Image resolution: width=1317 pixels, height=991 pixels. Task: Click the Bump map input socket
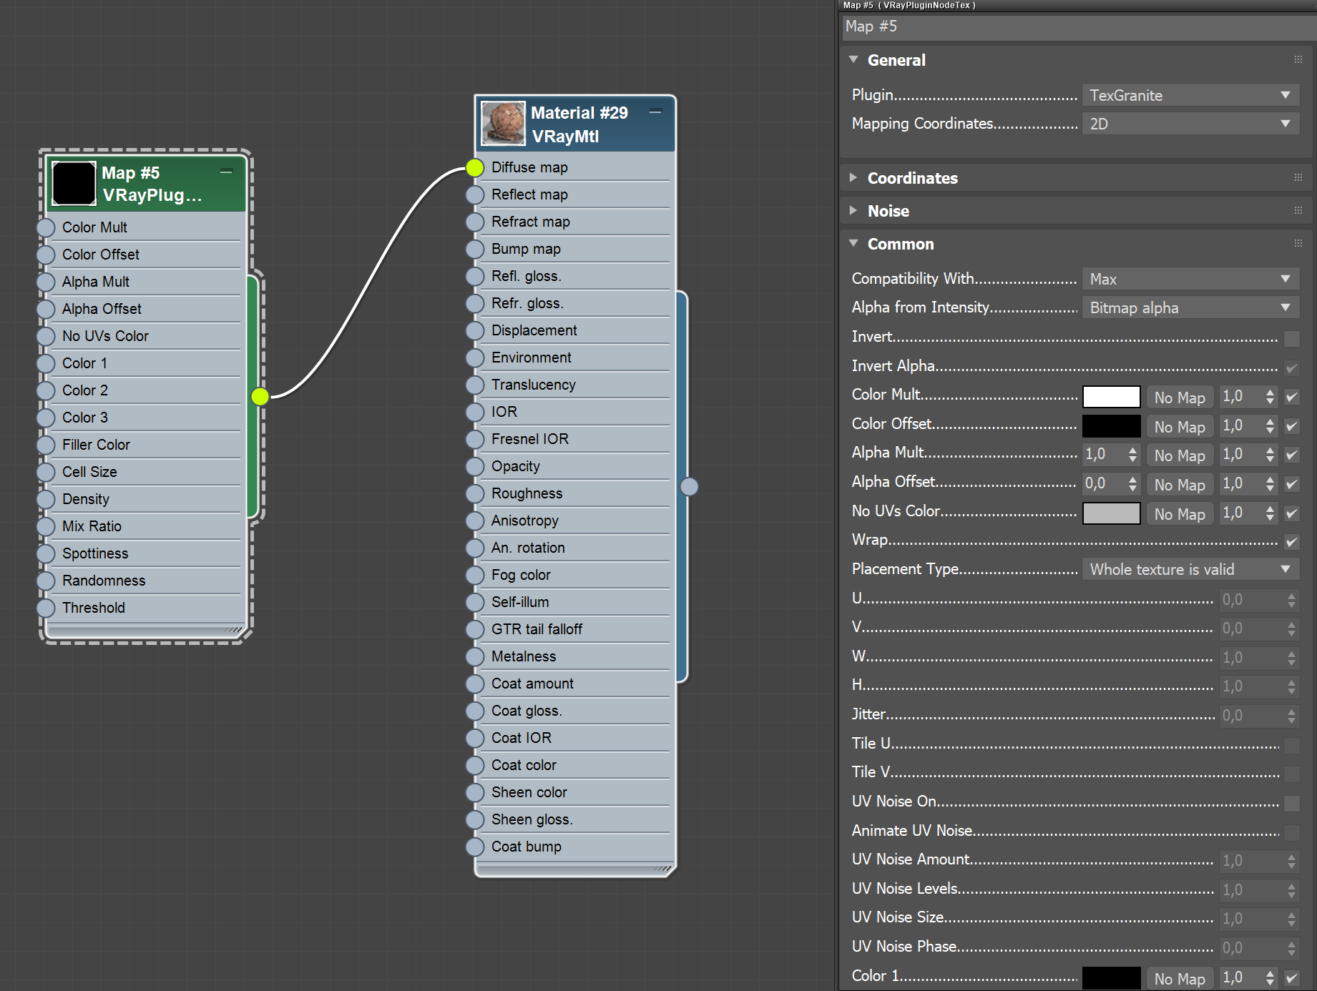[x=474, y=249]
